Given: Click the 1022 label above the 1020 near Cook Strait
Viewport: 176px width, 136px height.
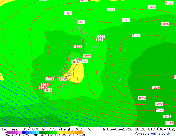Looking at the screenshot, I should 87,56.
